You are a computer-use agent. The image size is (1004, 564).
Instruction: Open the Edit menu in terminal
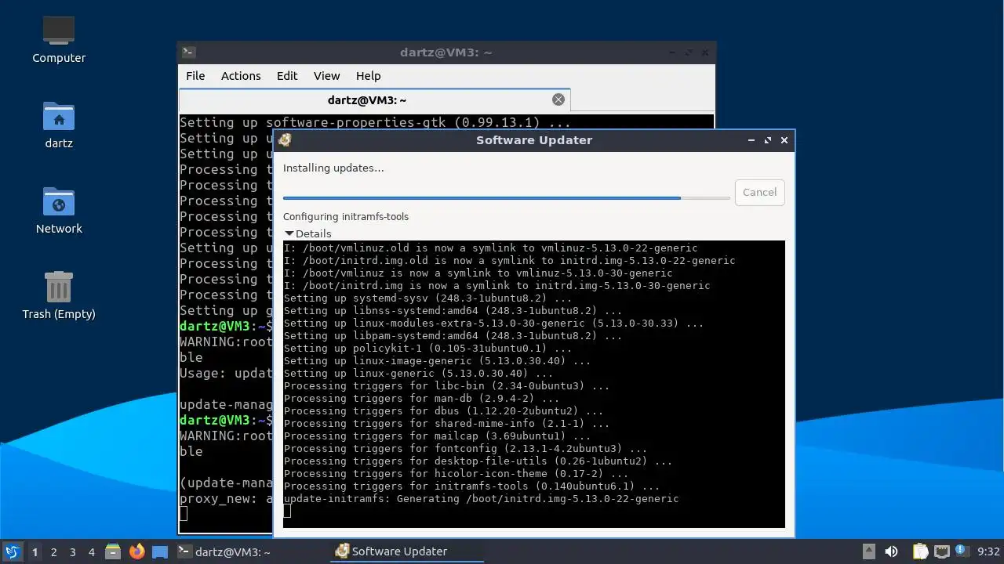287,76
